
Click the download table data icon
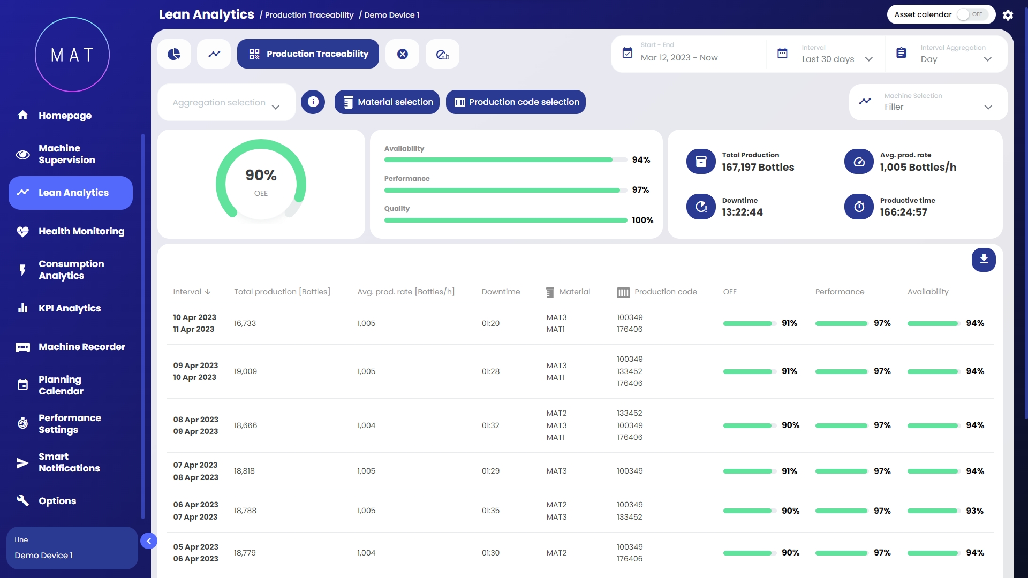(984, 260)
